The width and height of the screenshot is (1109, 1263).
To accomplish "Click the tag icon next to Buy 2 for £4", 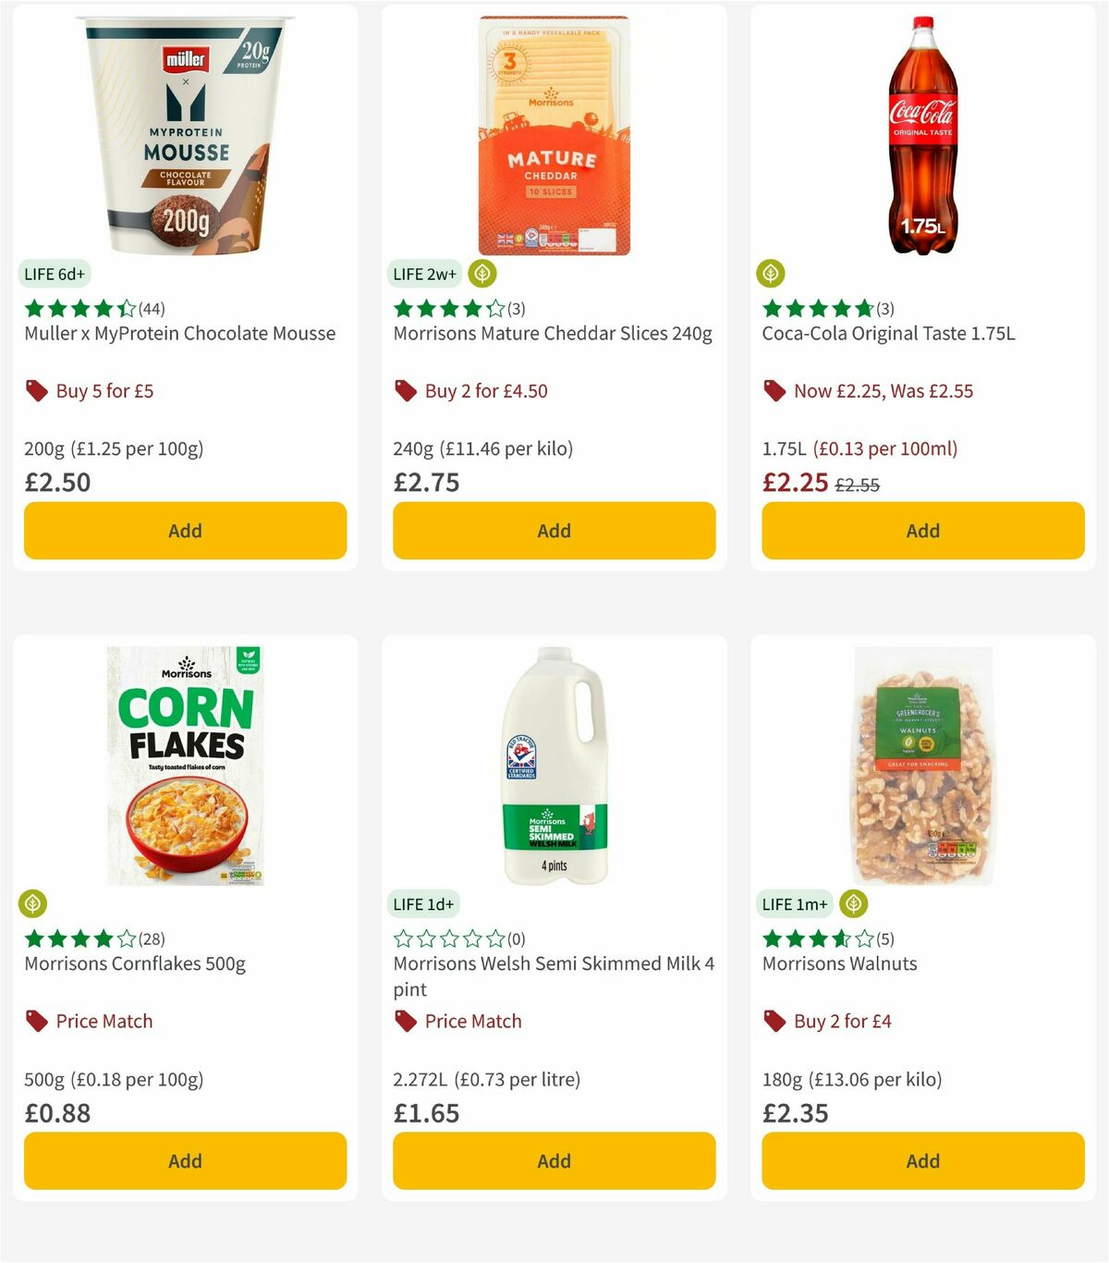I will (774, 1021).
